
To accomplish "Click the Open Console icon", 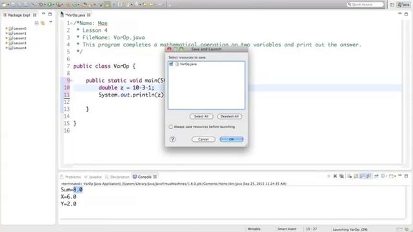I will (x=391, y=176).
